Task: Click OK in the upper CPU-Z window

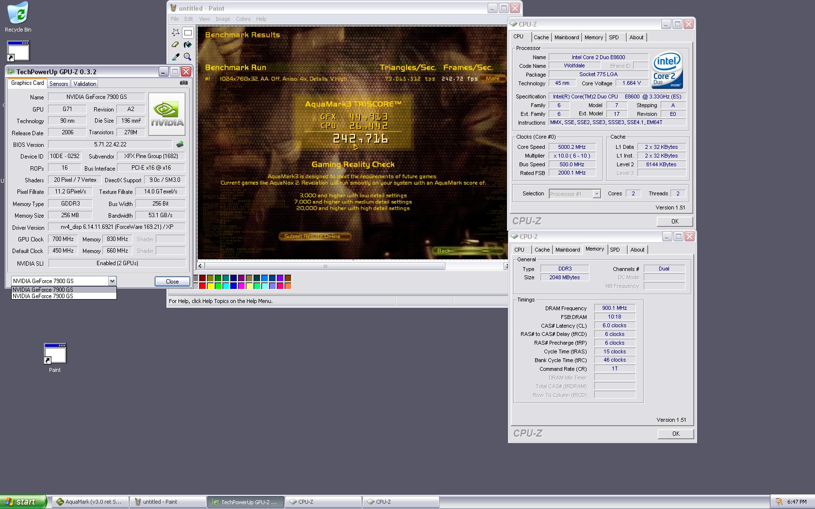Action: [675, 221]
